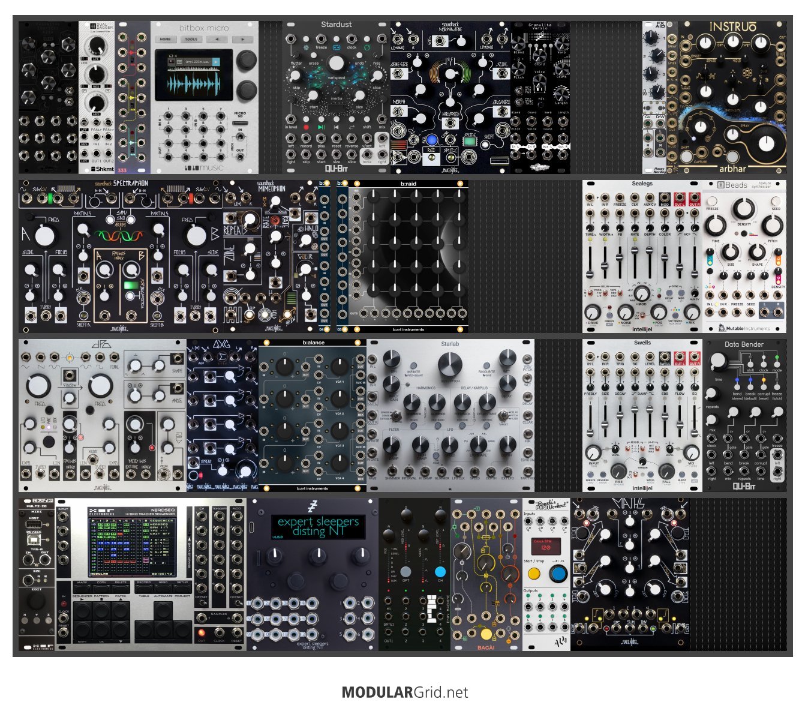The height and width of the screenshot is (705, 811).
Task: Click the Sealegs TIME slider
Action: click(590, 262)
